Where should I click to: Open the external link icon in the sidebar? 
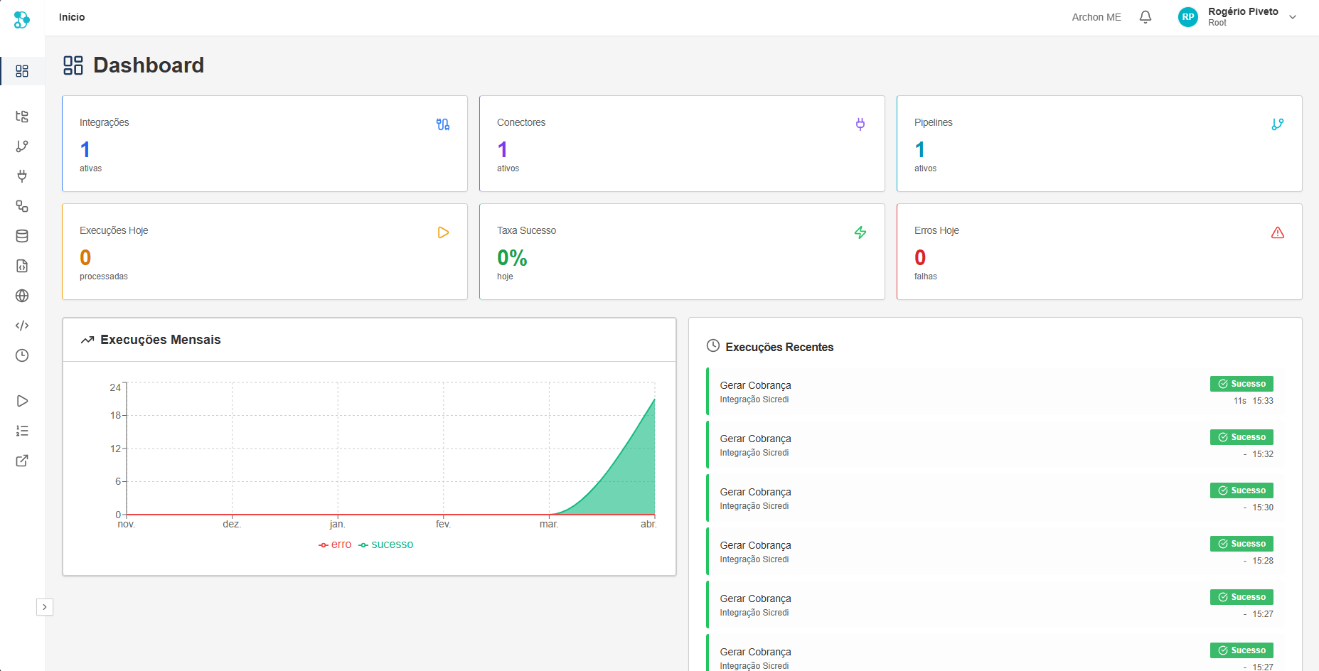[x=22, y=461]
